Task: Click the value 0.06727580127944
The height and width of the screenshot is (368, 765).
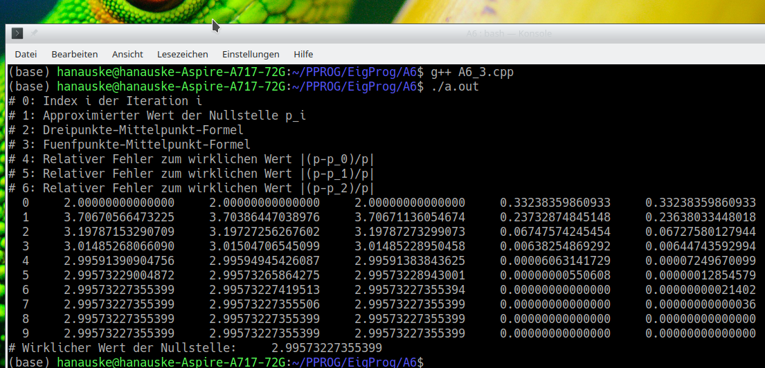Action: click(701, 232)
